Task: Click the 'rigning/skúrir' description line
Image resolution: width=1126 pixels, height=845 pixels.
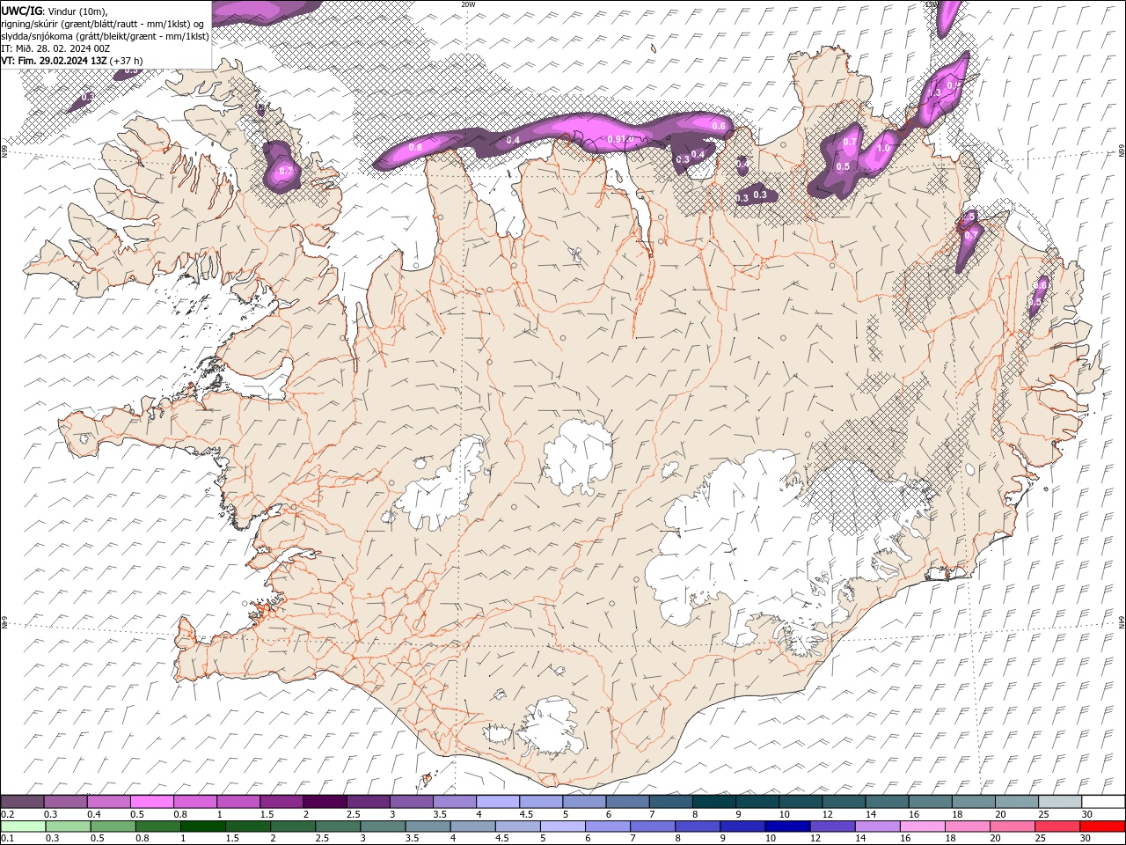Action: click(x=102, y=24)
